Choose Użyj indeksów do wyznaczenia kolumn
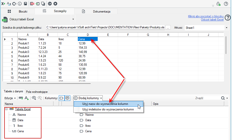The width and height of the screenshot is (232, 140). click(x=108, y=109)
